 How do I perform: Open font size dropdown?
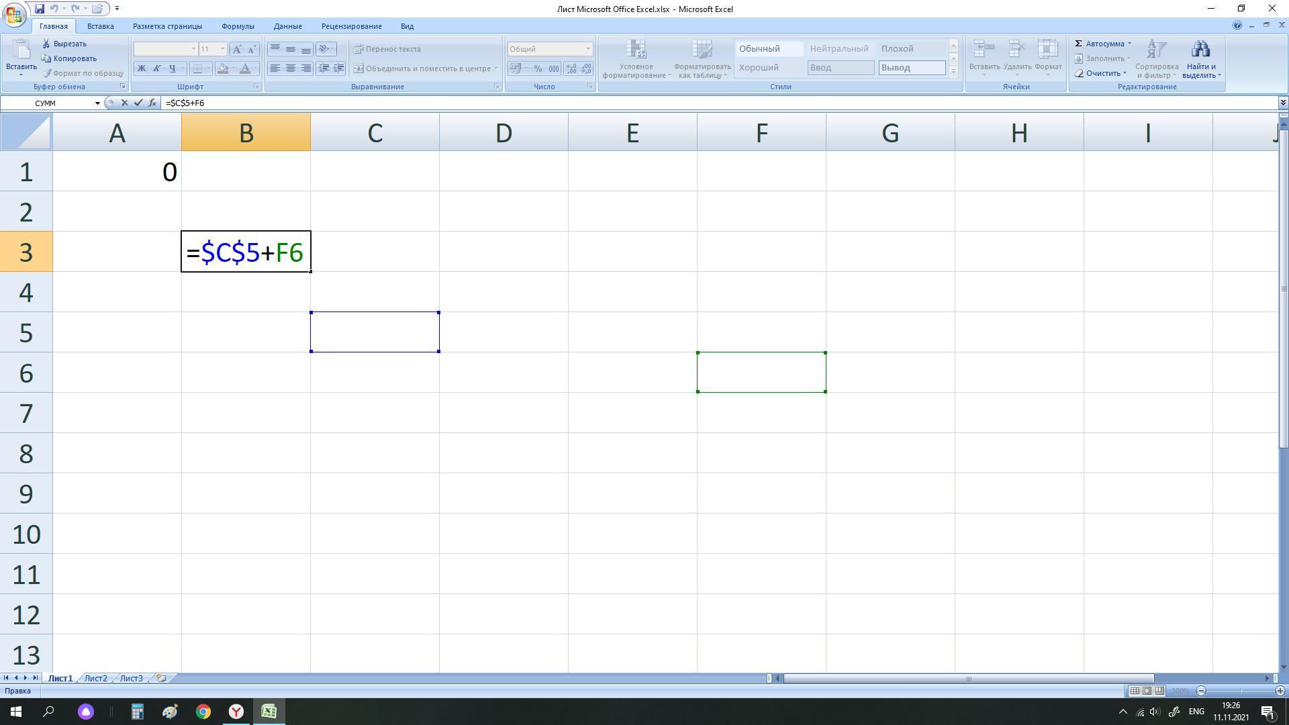[222, 49]
